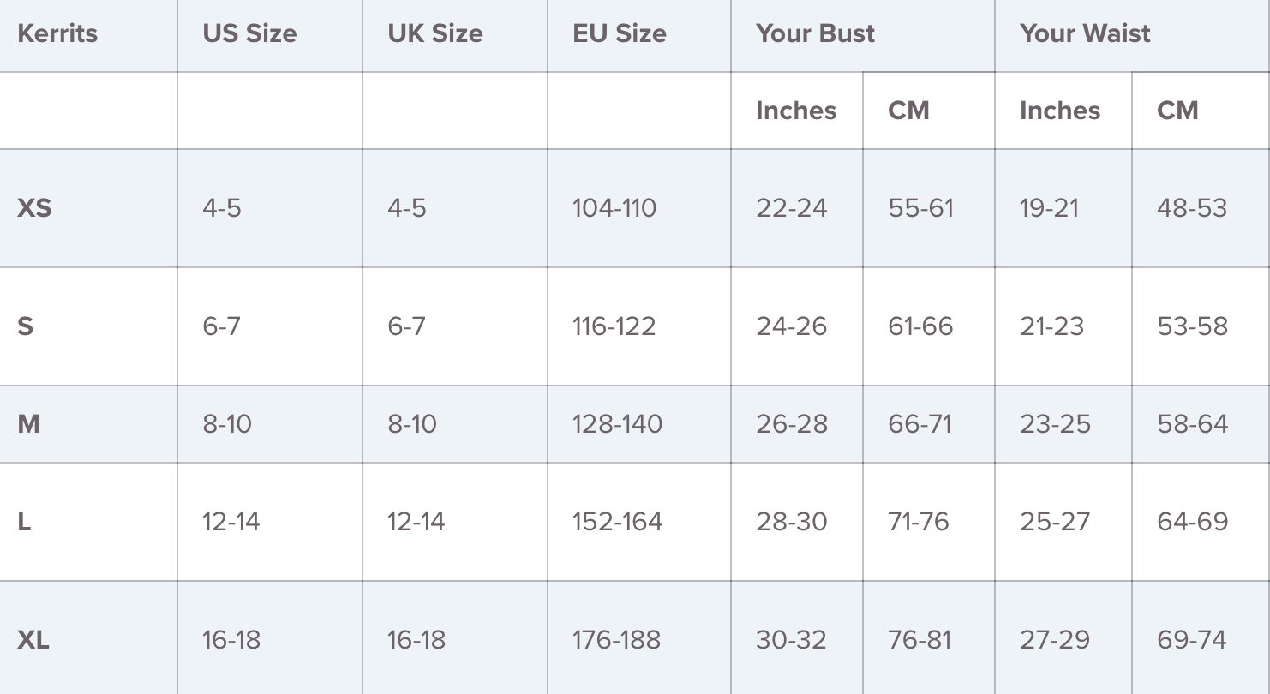
Task: Click waist inches value 27-29
Action: tap(1054, 640)
